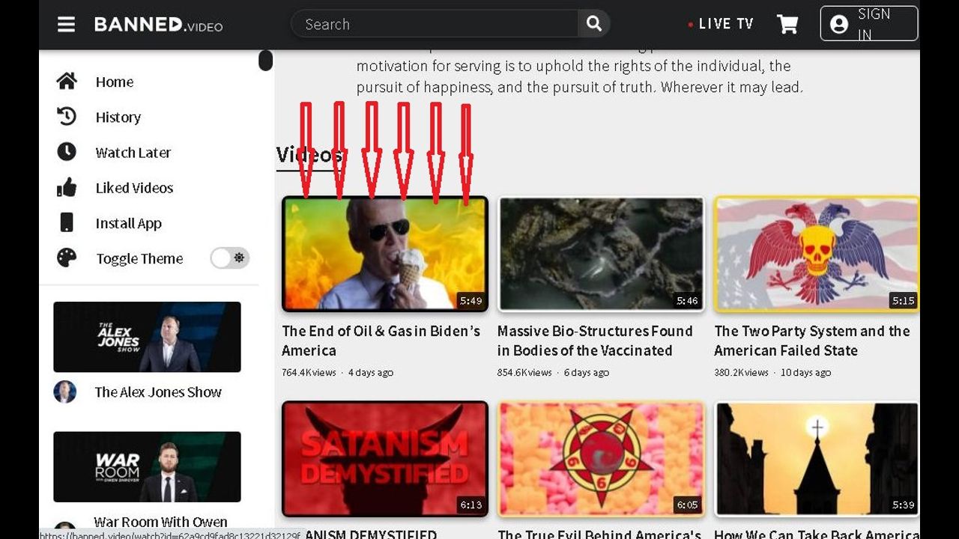Click the Liked Videos thumbs-up icon
Screen dimensions: 959x539
pyautogui.click(x=67, y=188)
